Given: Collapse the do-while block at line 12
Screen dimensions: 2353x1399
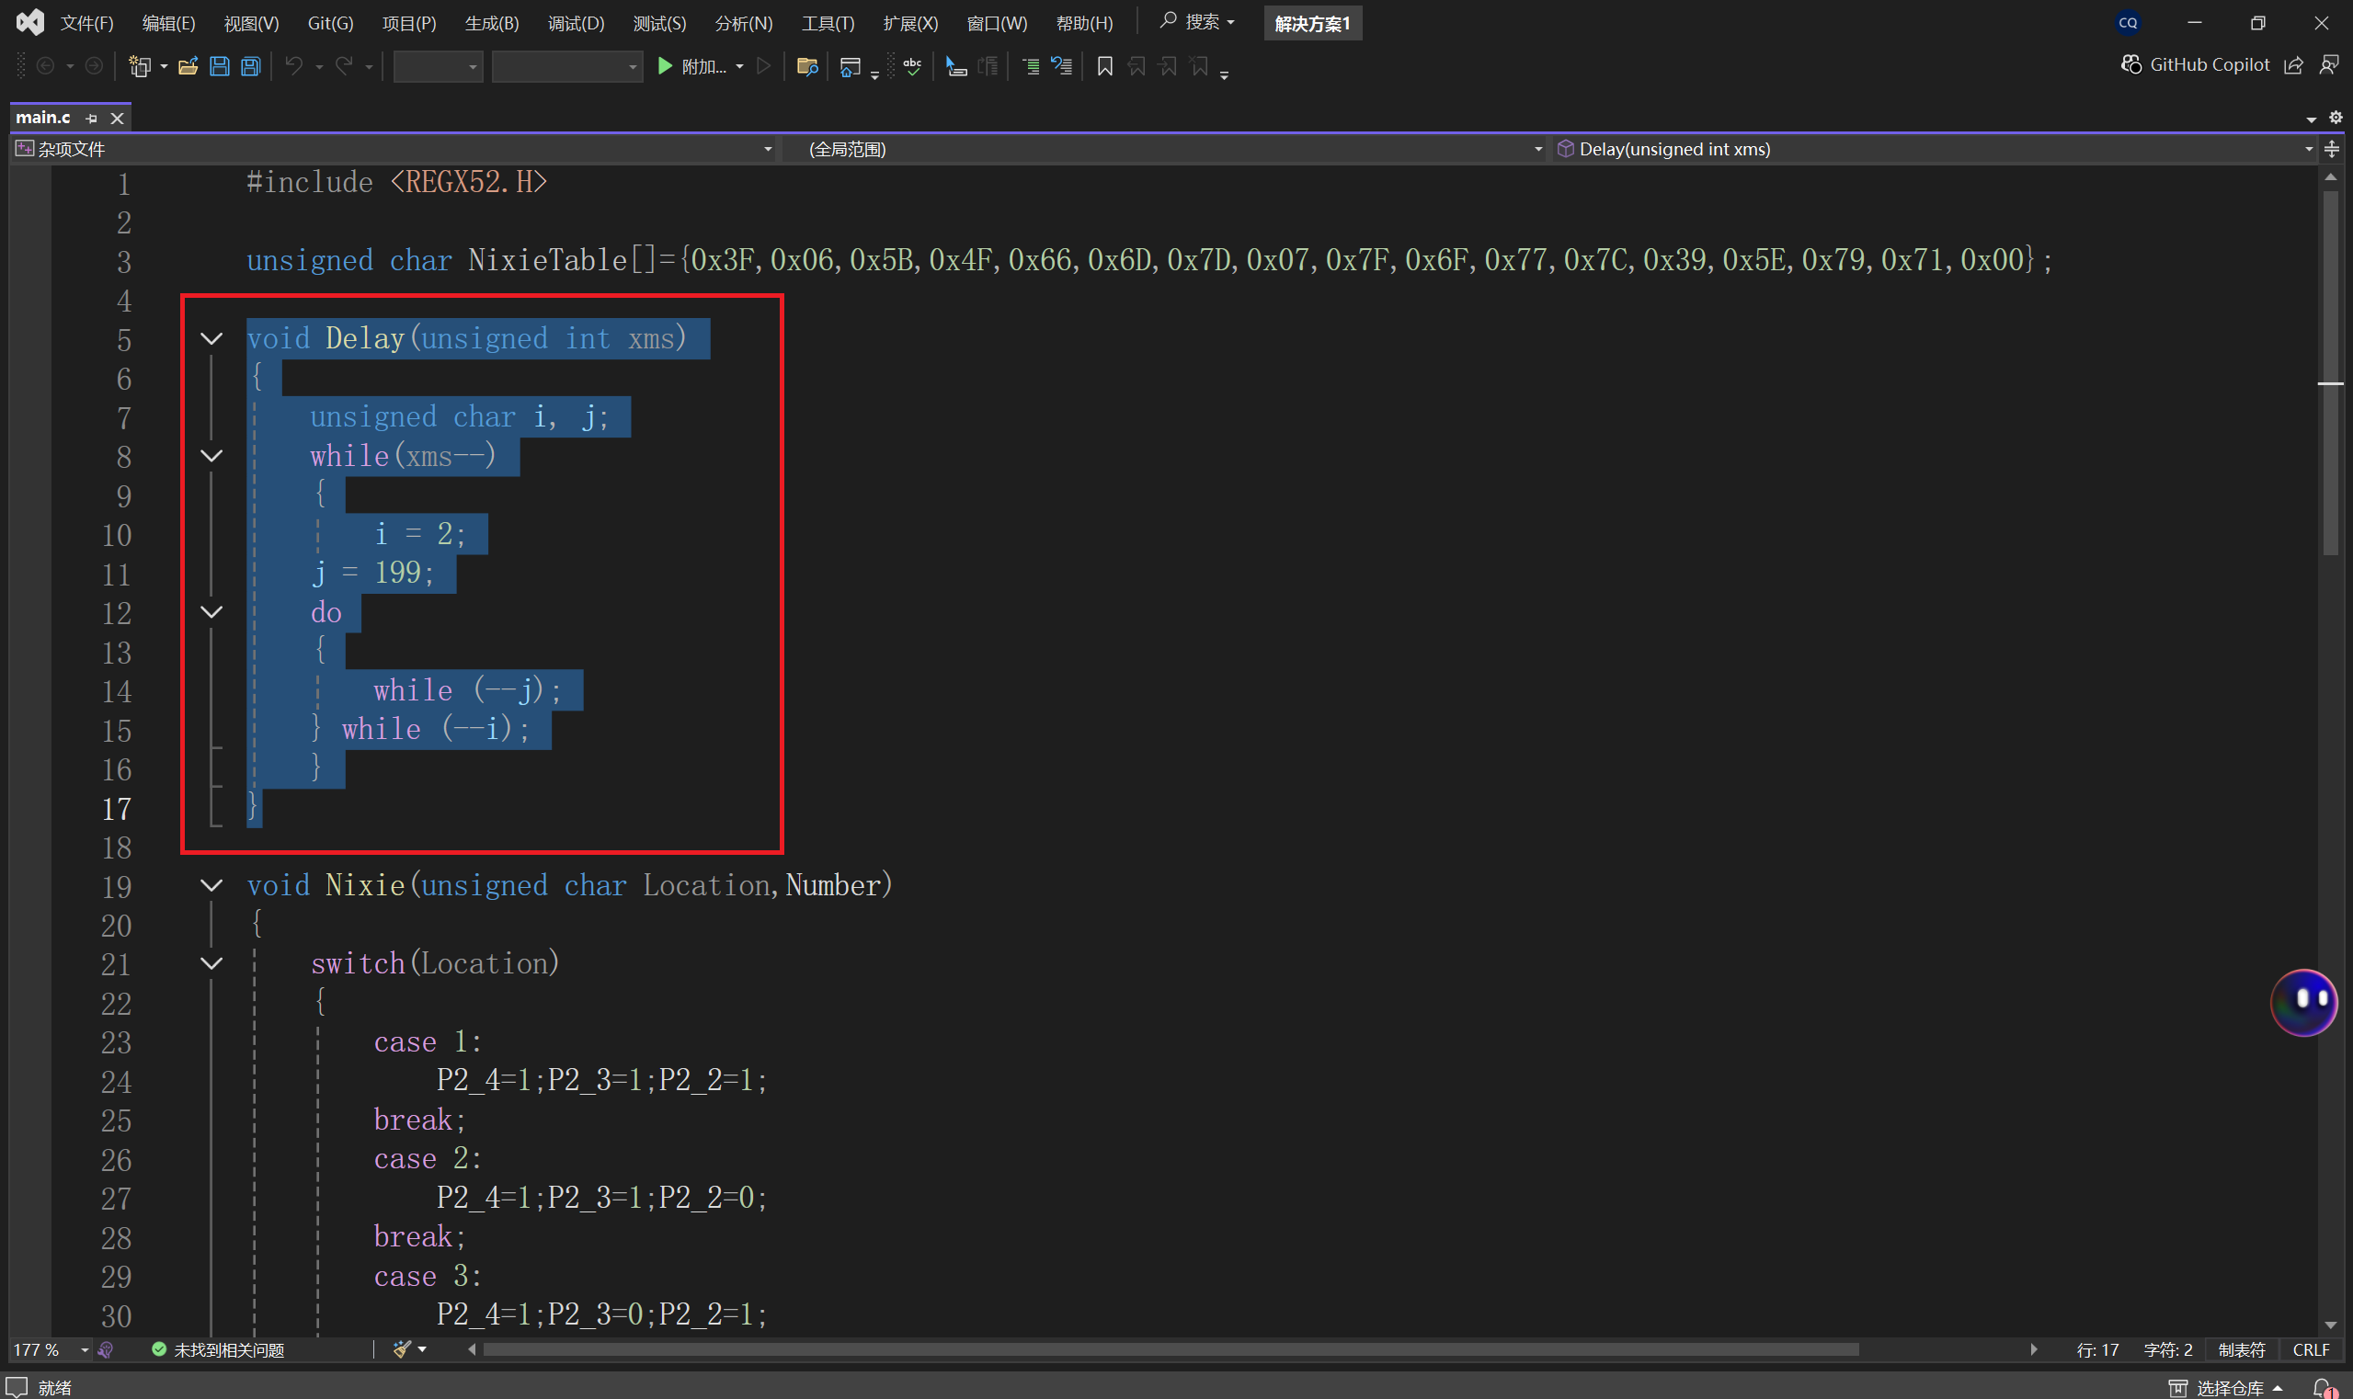Looking at the screenshot, I should (x=212, y=612).
